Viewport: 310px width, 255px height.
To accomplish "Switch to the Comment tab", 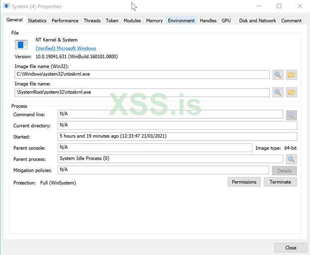I will coord(291,21).
